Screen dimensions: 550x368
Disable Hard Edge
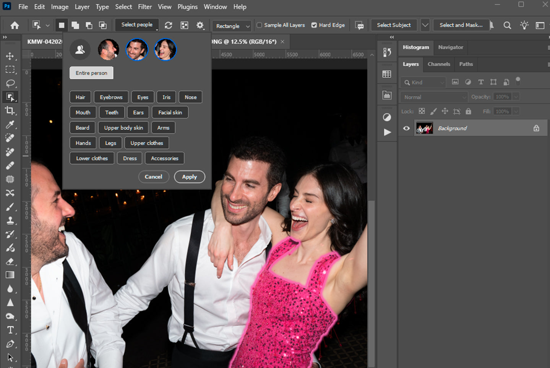pos(314,25)
